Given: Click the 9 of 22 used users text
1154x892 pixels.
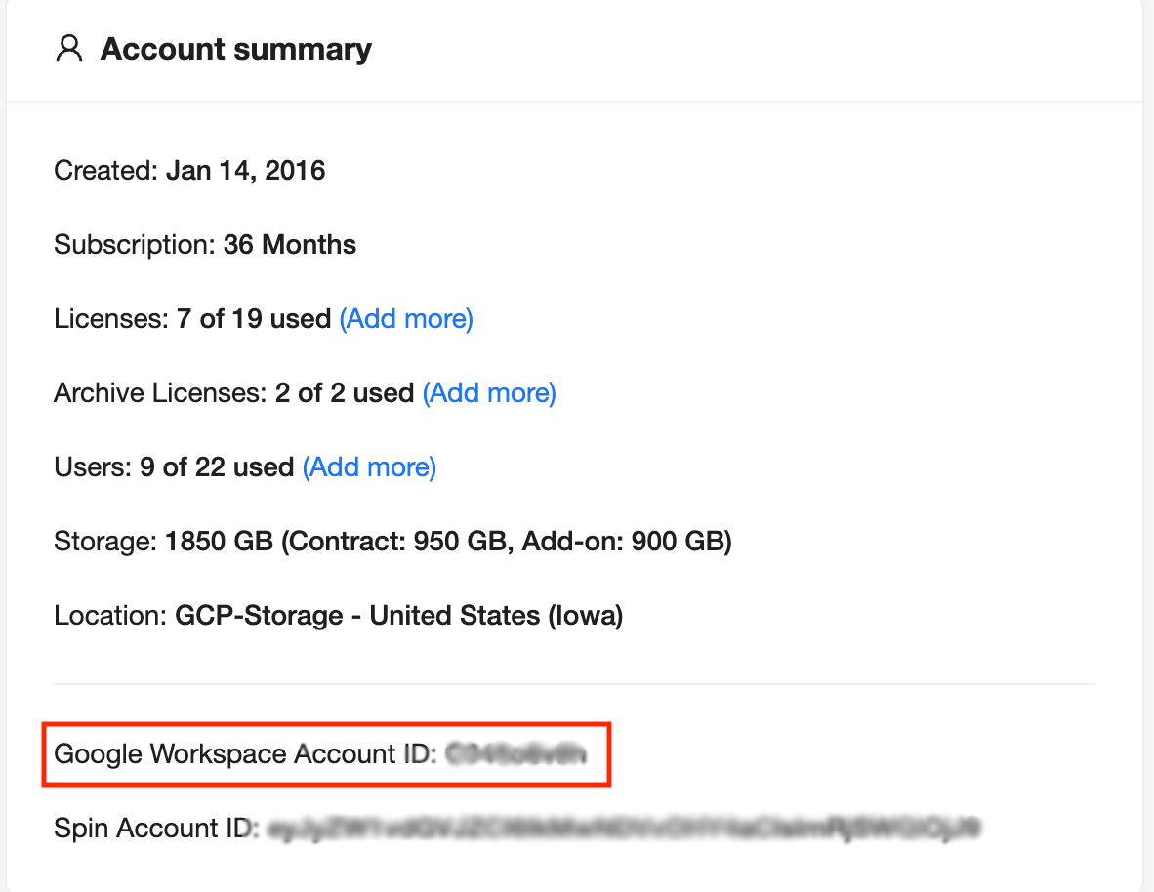Looking at the screenshot, I should 217,467.
